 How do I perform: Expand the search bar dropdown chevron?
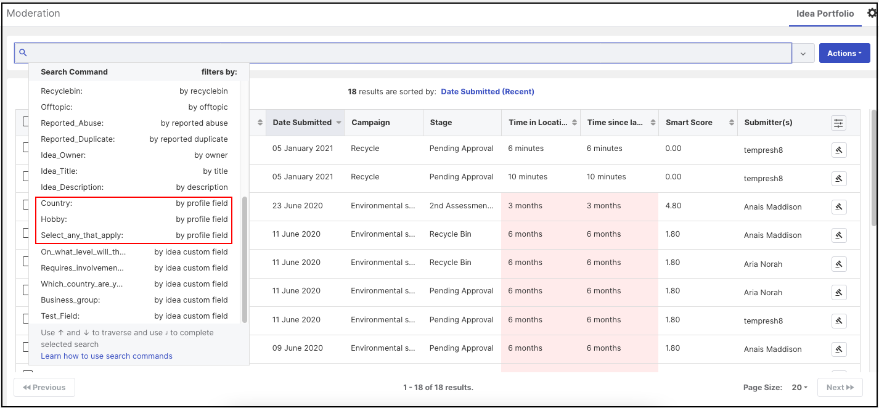click(803, 54)
